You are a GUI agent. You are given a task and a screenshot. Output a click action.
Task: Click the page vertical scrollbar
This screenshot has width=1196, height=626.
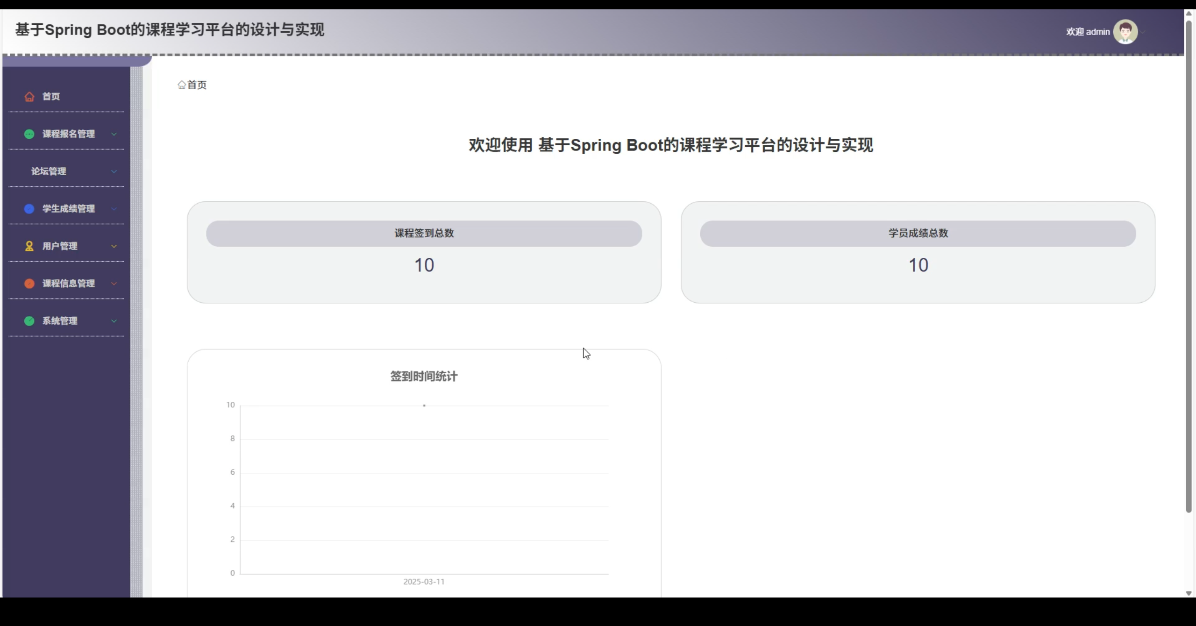pos(1189,266)
